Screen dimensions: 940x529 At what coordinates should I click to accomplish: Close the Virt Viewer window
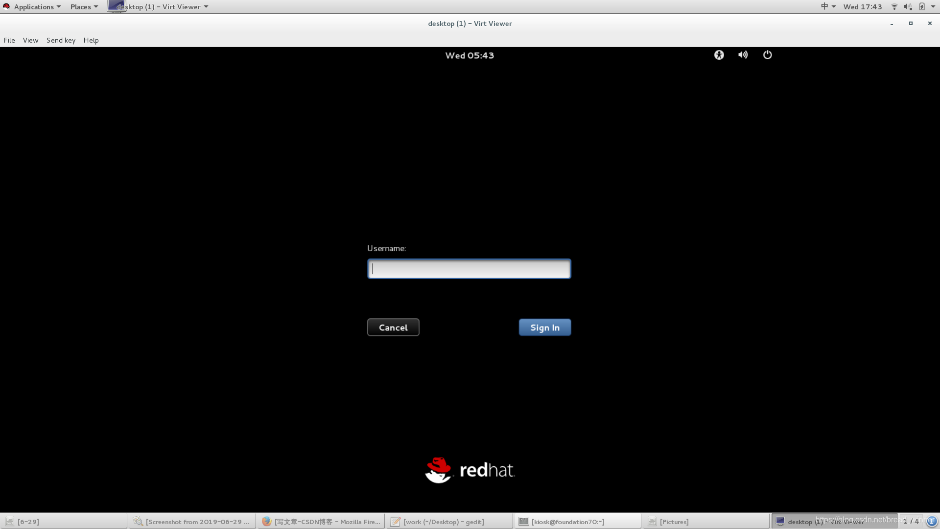pos(930,24)
